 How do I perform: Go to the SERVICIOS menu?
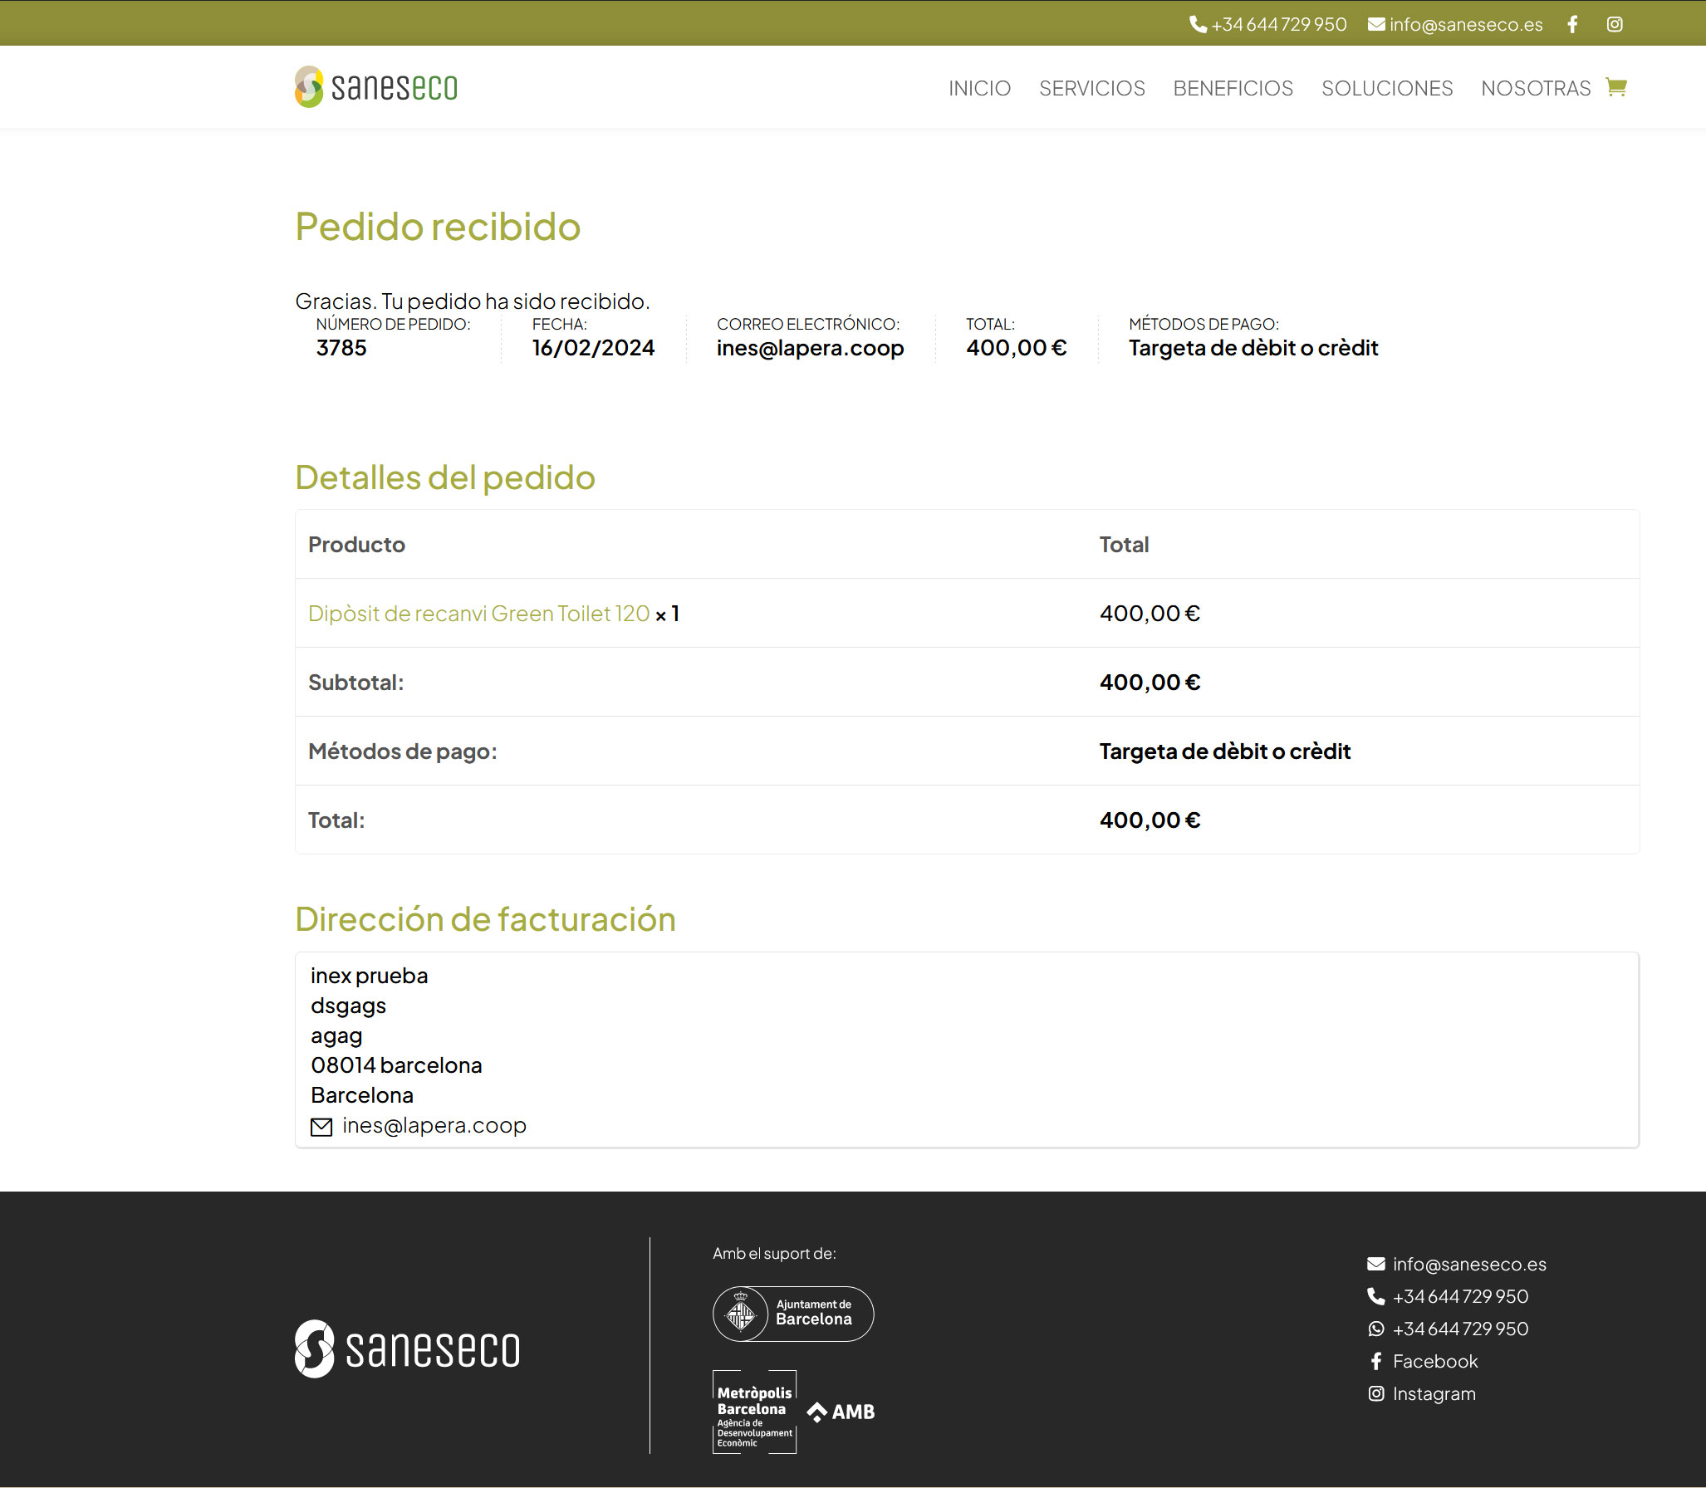[x=1091, y=88]
